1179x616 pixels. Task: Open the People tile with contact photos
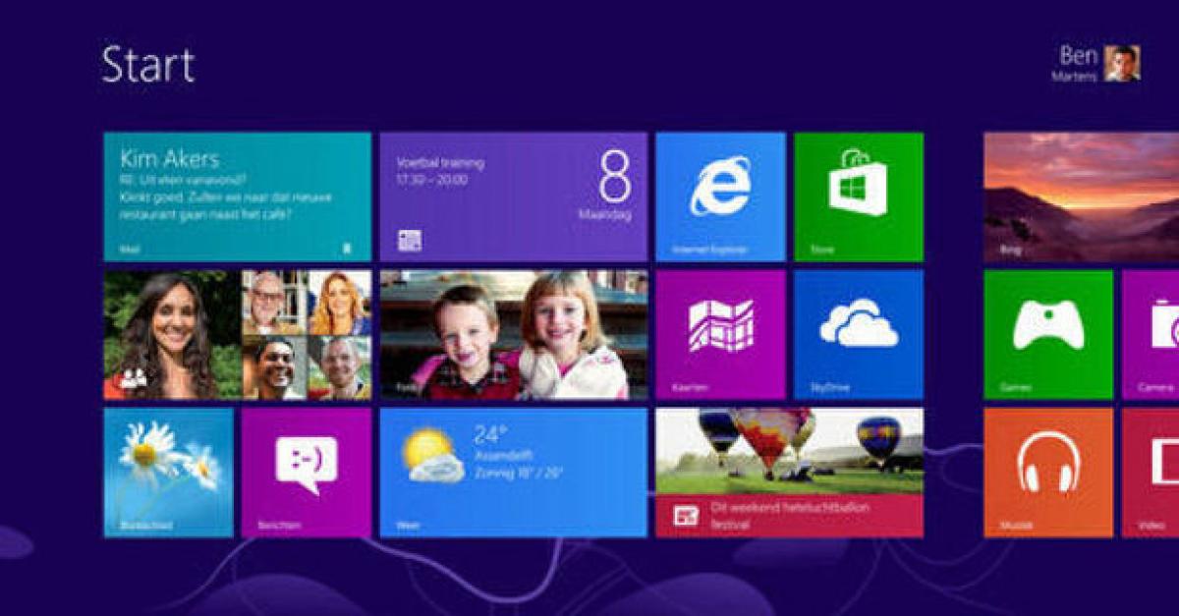237,335
